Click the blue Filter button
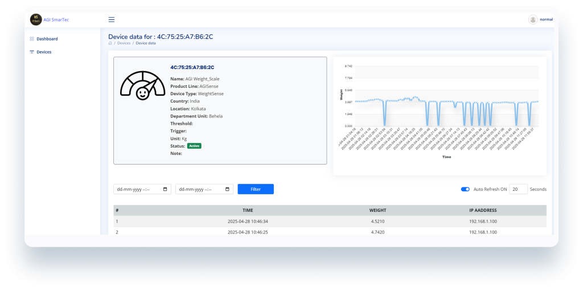 coord(256,189)
